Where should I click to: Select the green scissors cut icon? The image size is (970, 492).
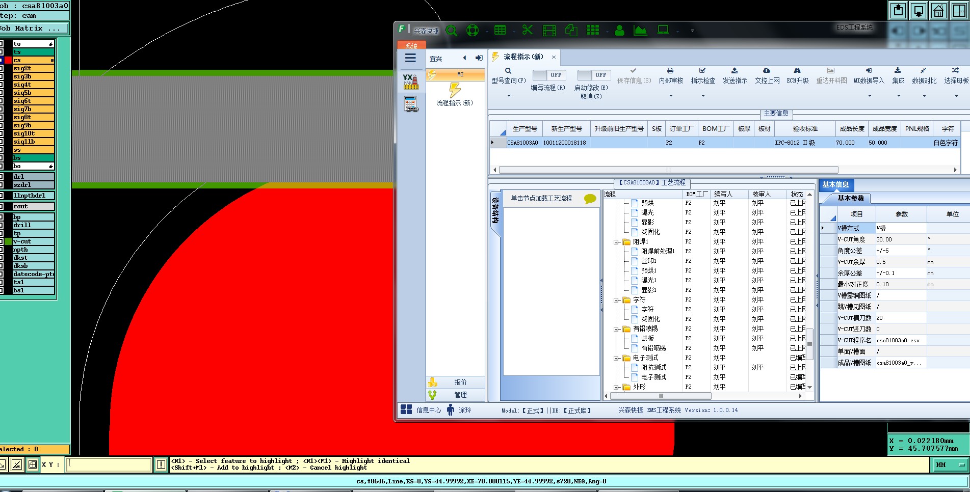pos(527,30)
